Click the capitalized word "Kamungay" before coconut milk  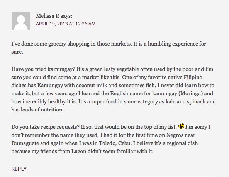50,86
